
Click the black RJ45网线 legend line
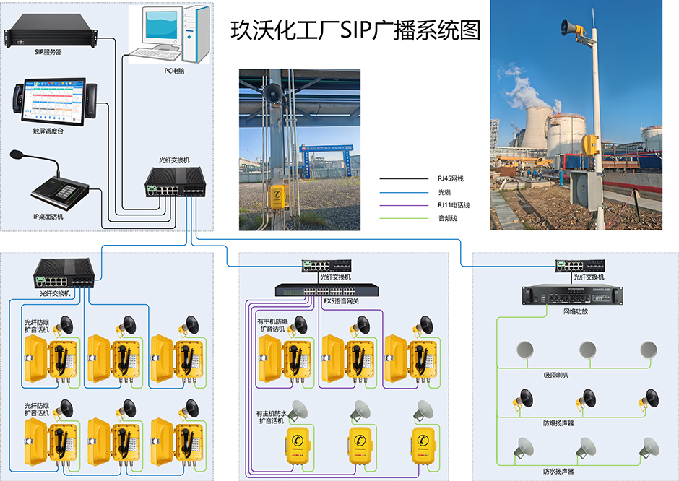coord(403,178)
